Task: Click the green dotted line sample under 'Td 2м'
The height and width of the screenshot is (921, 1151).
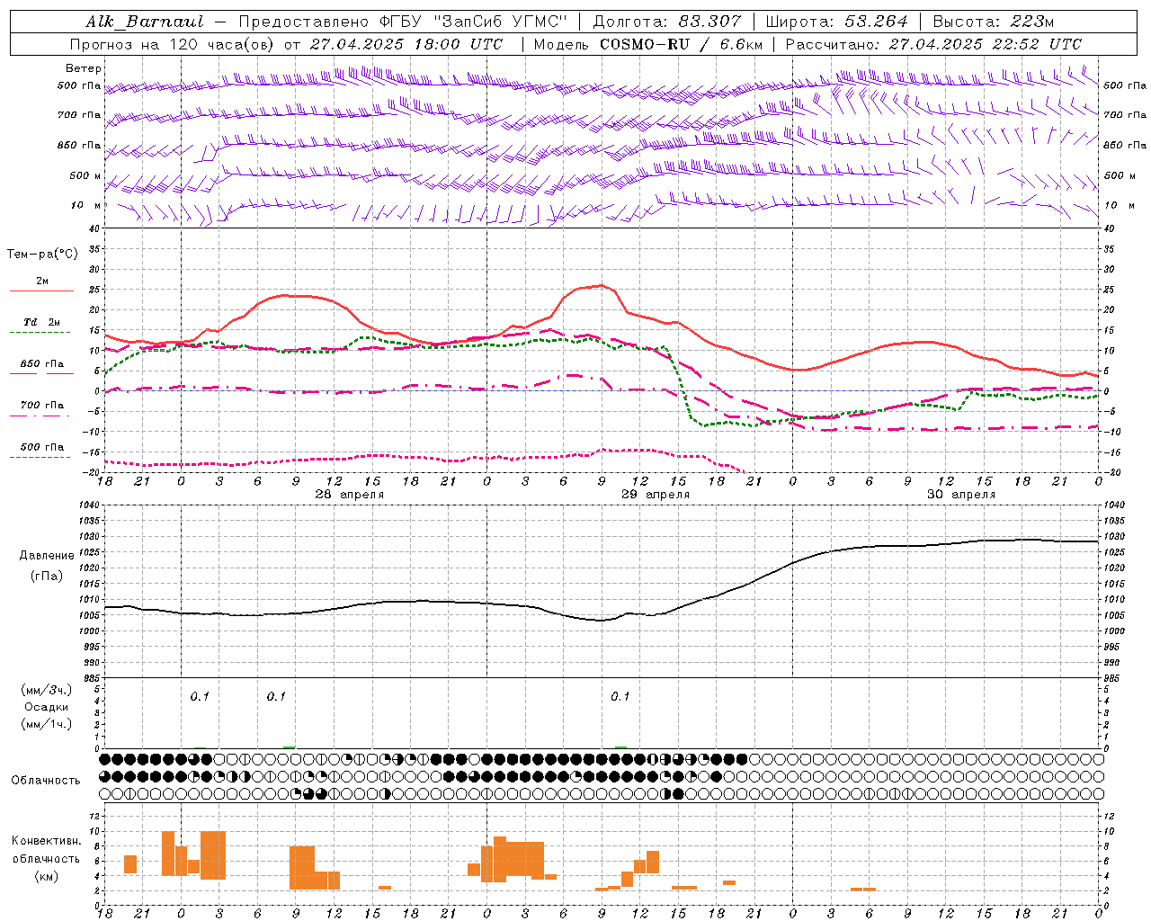Action: click(40, 333)
